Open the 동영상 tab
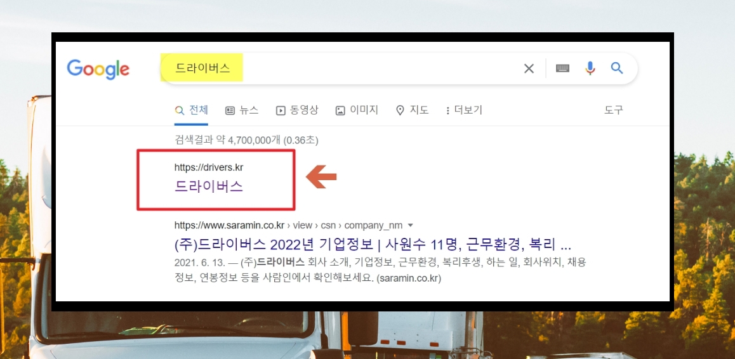 [297, 110]
